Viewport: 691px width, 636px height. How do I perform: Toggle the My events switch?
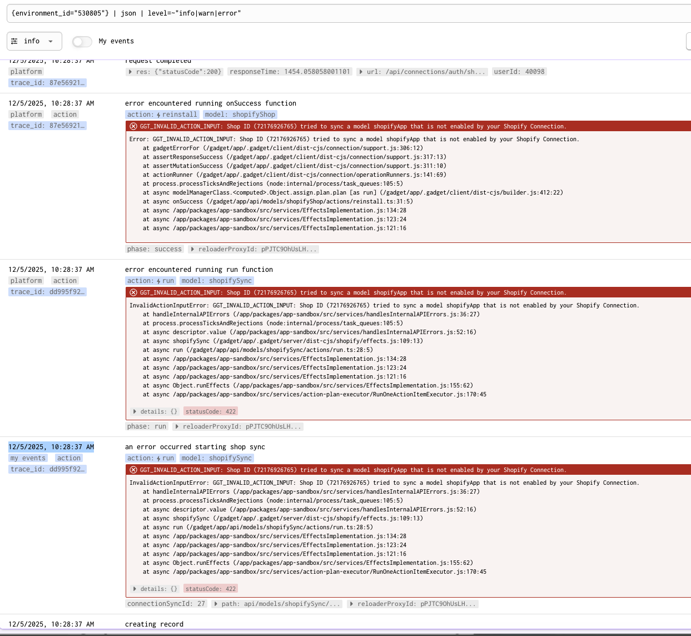click(x=82, y=41)
